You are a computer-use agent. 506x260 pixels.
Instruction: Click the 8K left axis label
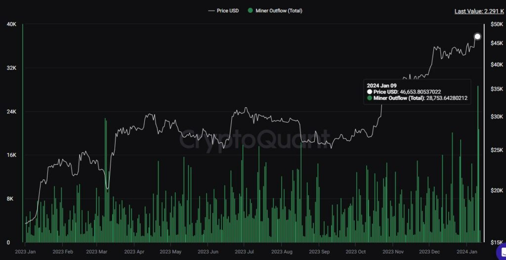12,199
